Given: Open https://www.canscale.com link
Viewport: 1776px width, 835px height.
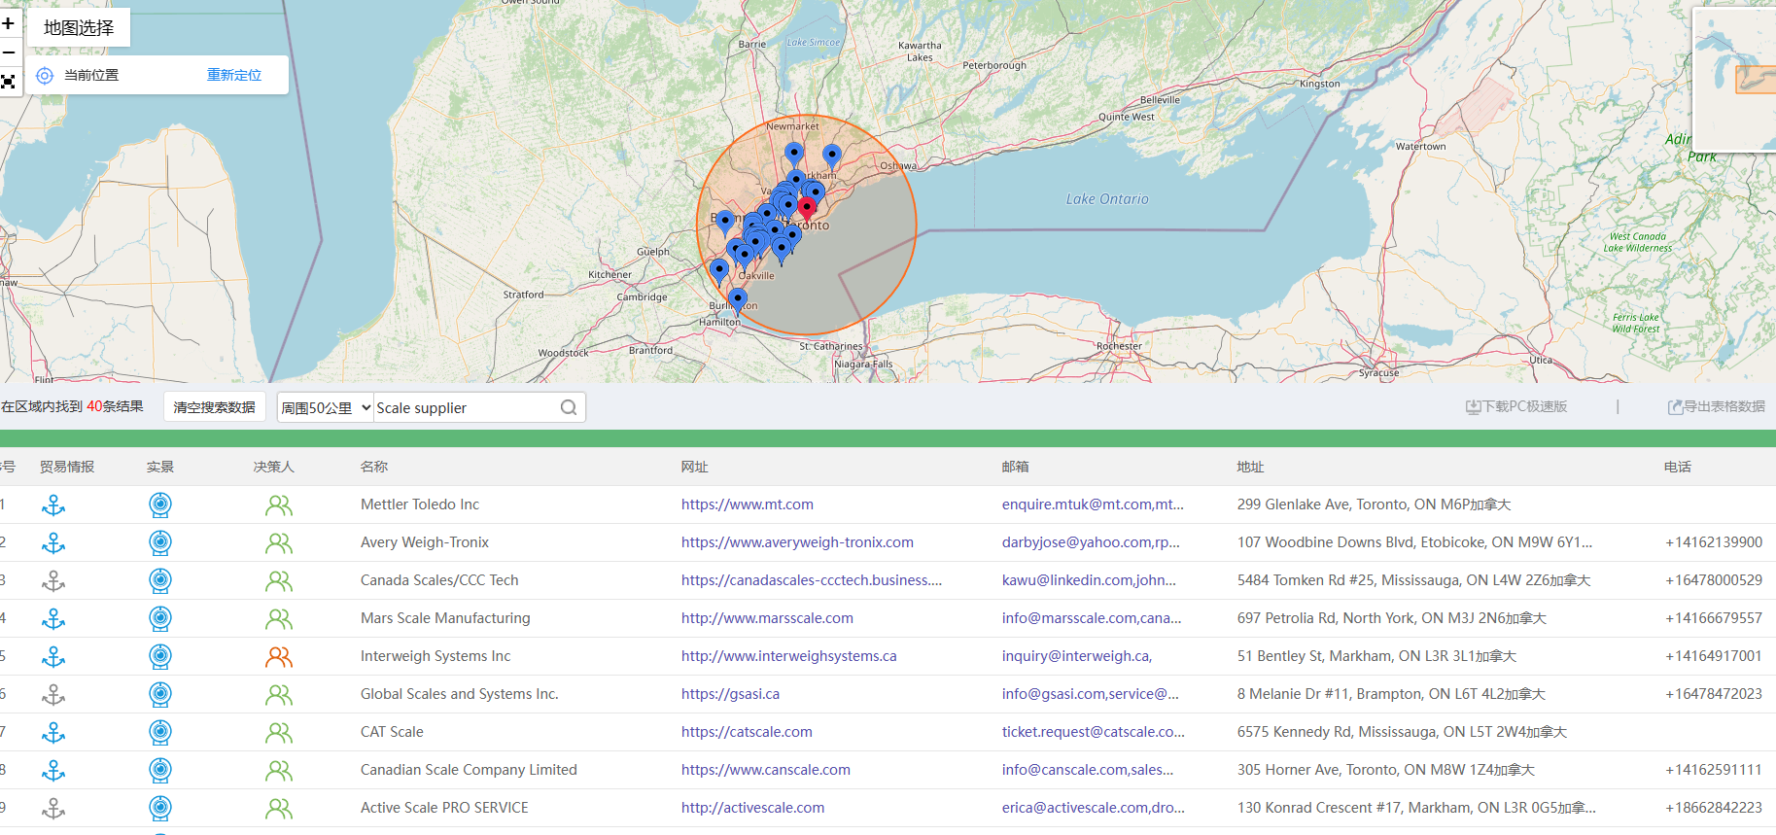Looking at the screenshot, I should click(766, 770).
